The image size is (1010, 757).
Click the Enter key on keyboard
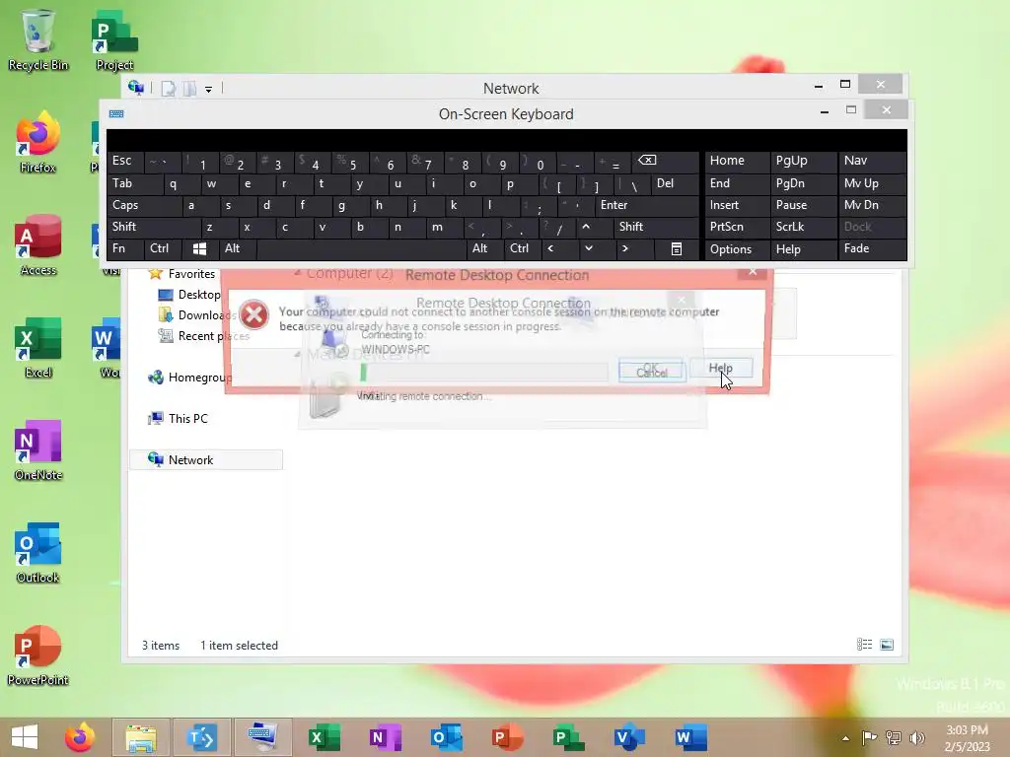646,205
